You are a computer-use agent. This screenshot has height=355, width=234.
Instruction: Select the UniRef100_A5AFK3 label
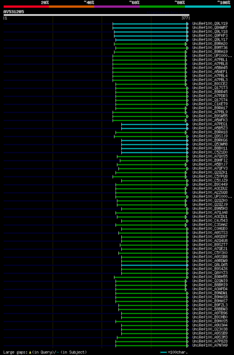(x=210, y=120)
